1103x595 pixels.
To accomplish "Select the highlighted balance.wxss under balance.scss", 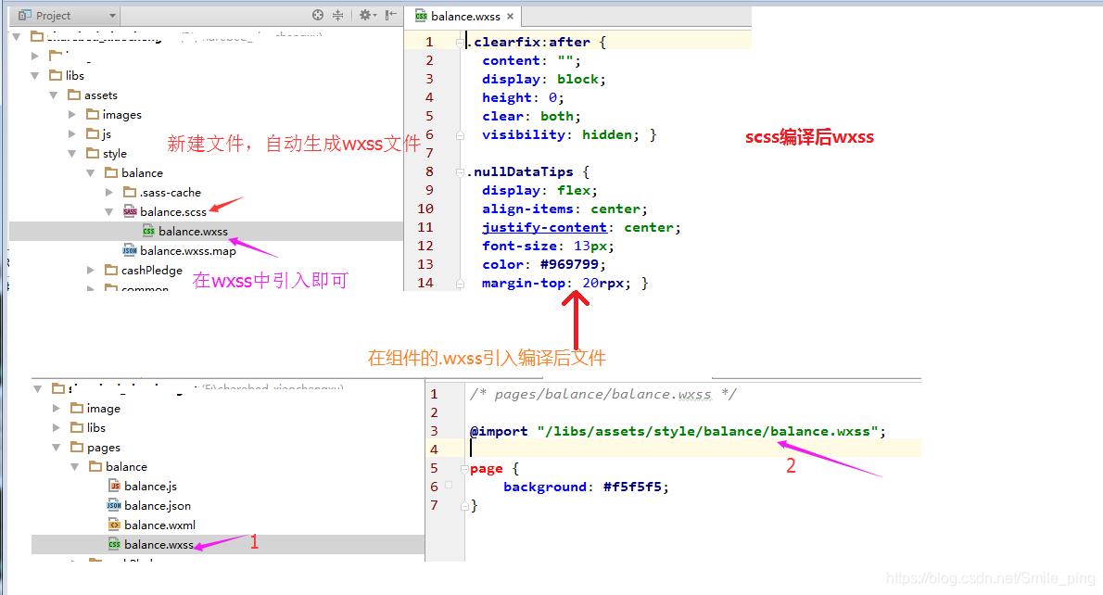I will coord(194,232).
